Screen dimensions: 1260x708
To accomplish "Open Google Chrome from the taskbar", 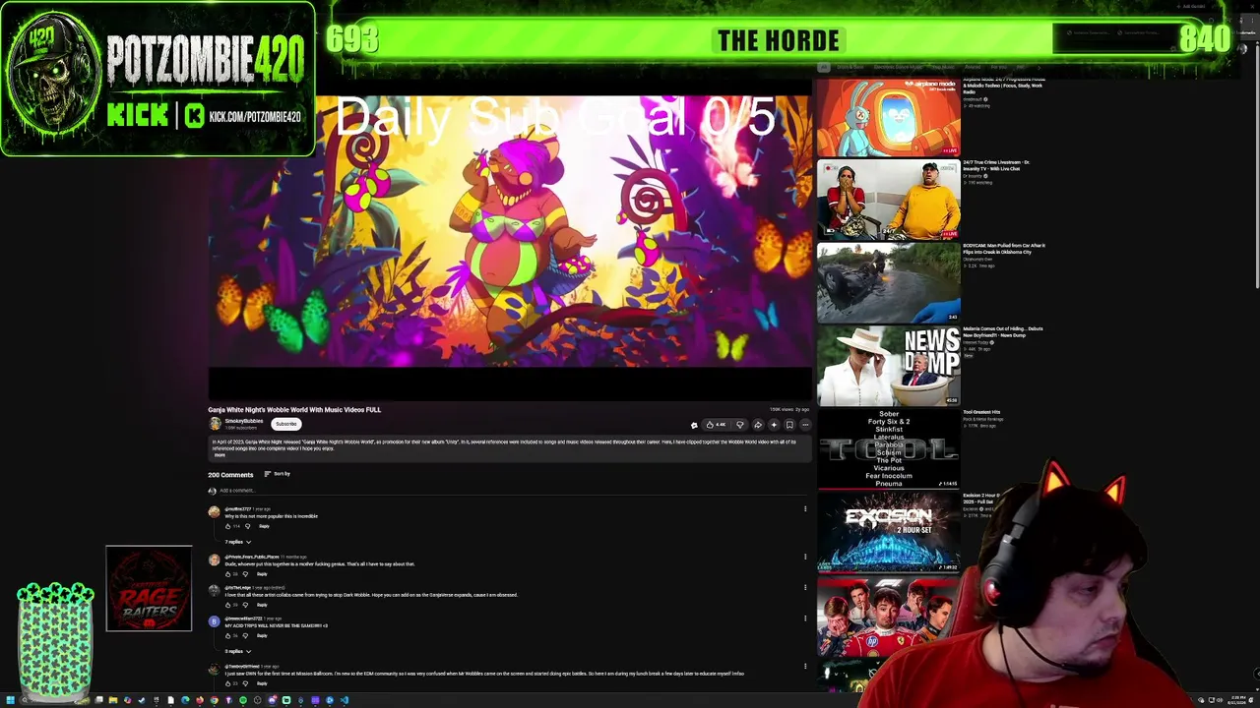I will pos(215,700).
